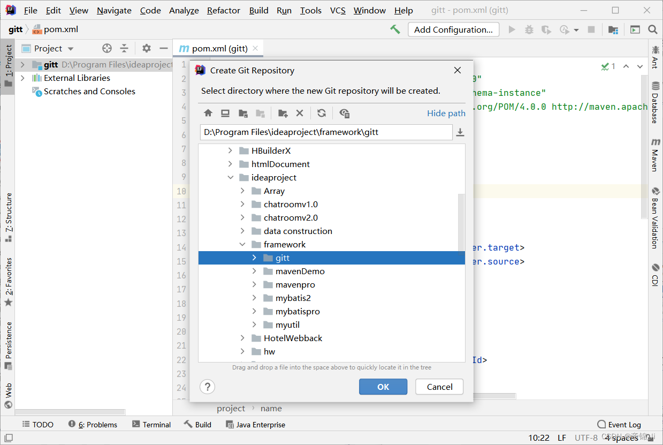Expand gitt module in Project panel
Screen dimensions: 663x445
[22, 65]
